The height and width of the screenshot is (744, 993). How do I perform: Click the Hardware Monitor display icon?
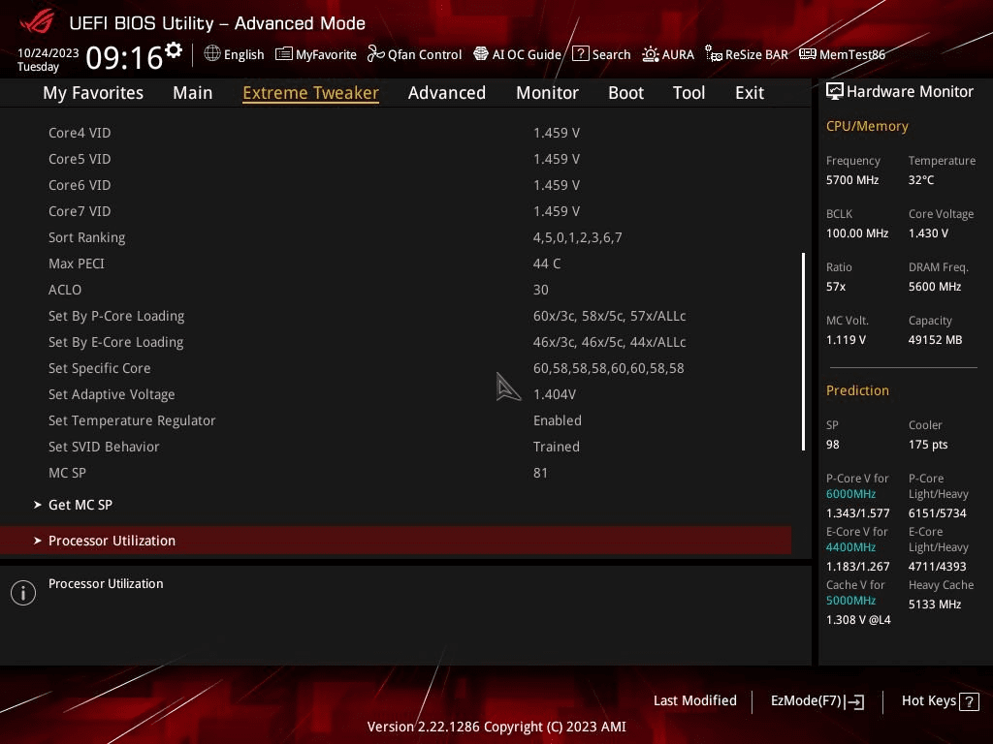click(835, 92)
